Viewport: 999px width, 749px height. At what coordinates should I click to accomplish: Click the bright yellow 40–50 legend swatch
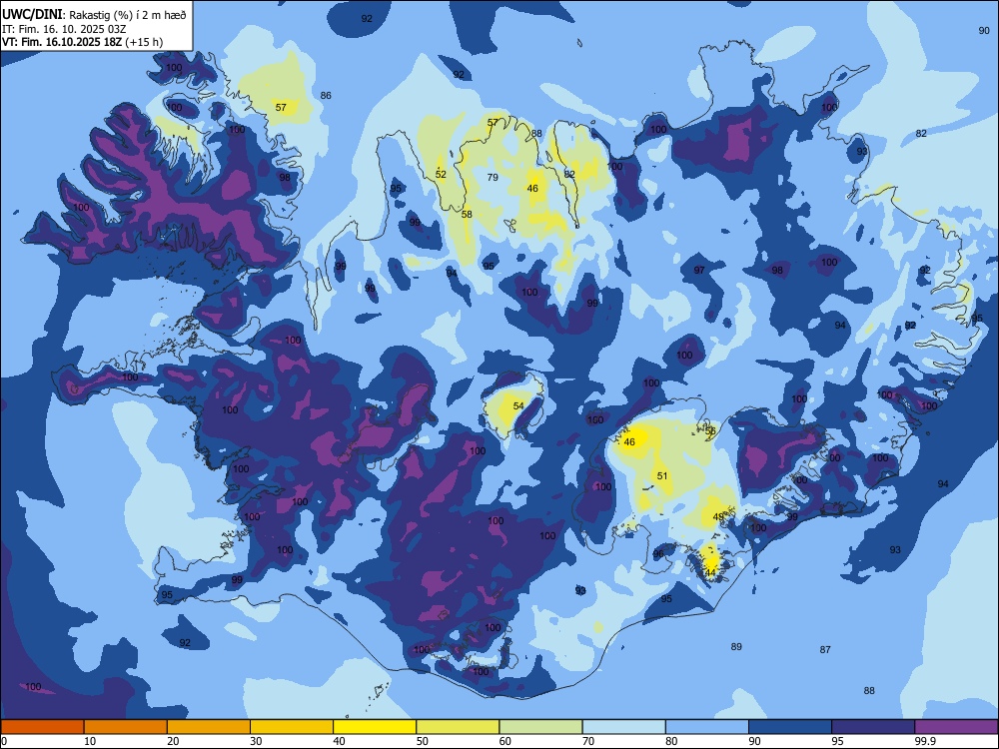[375, 727]
